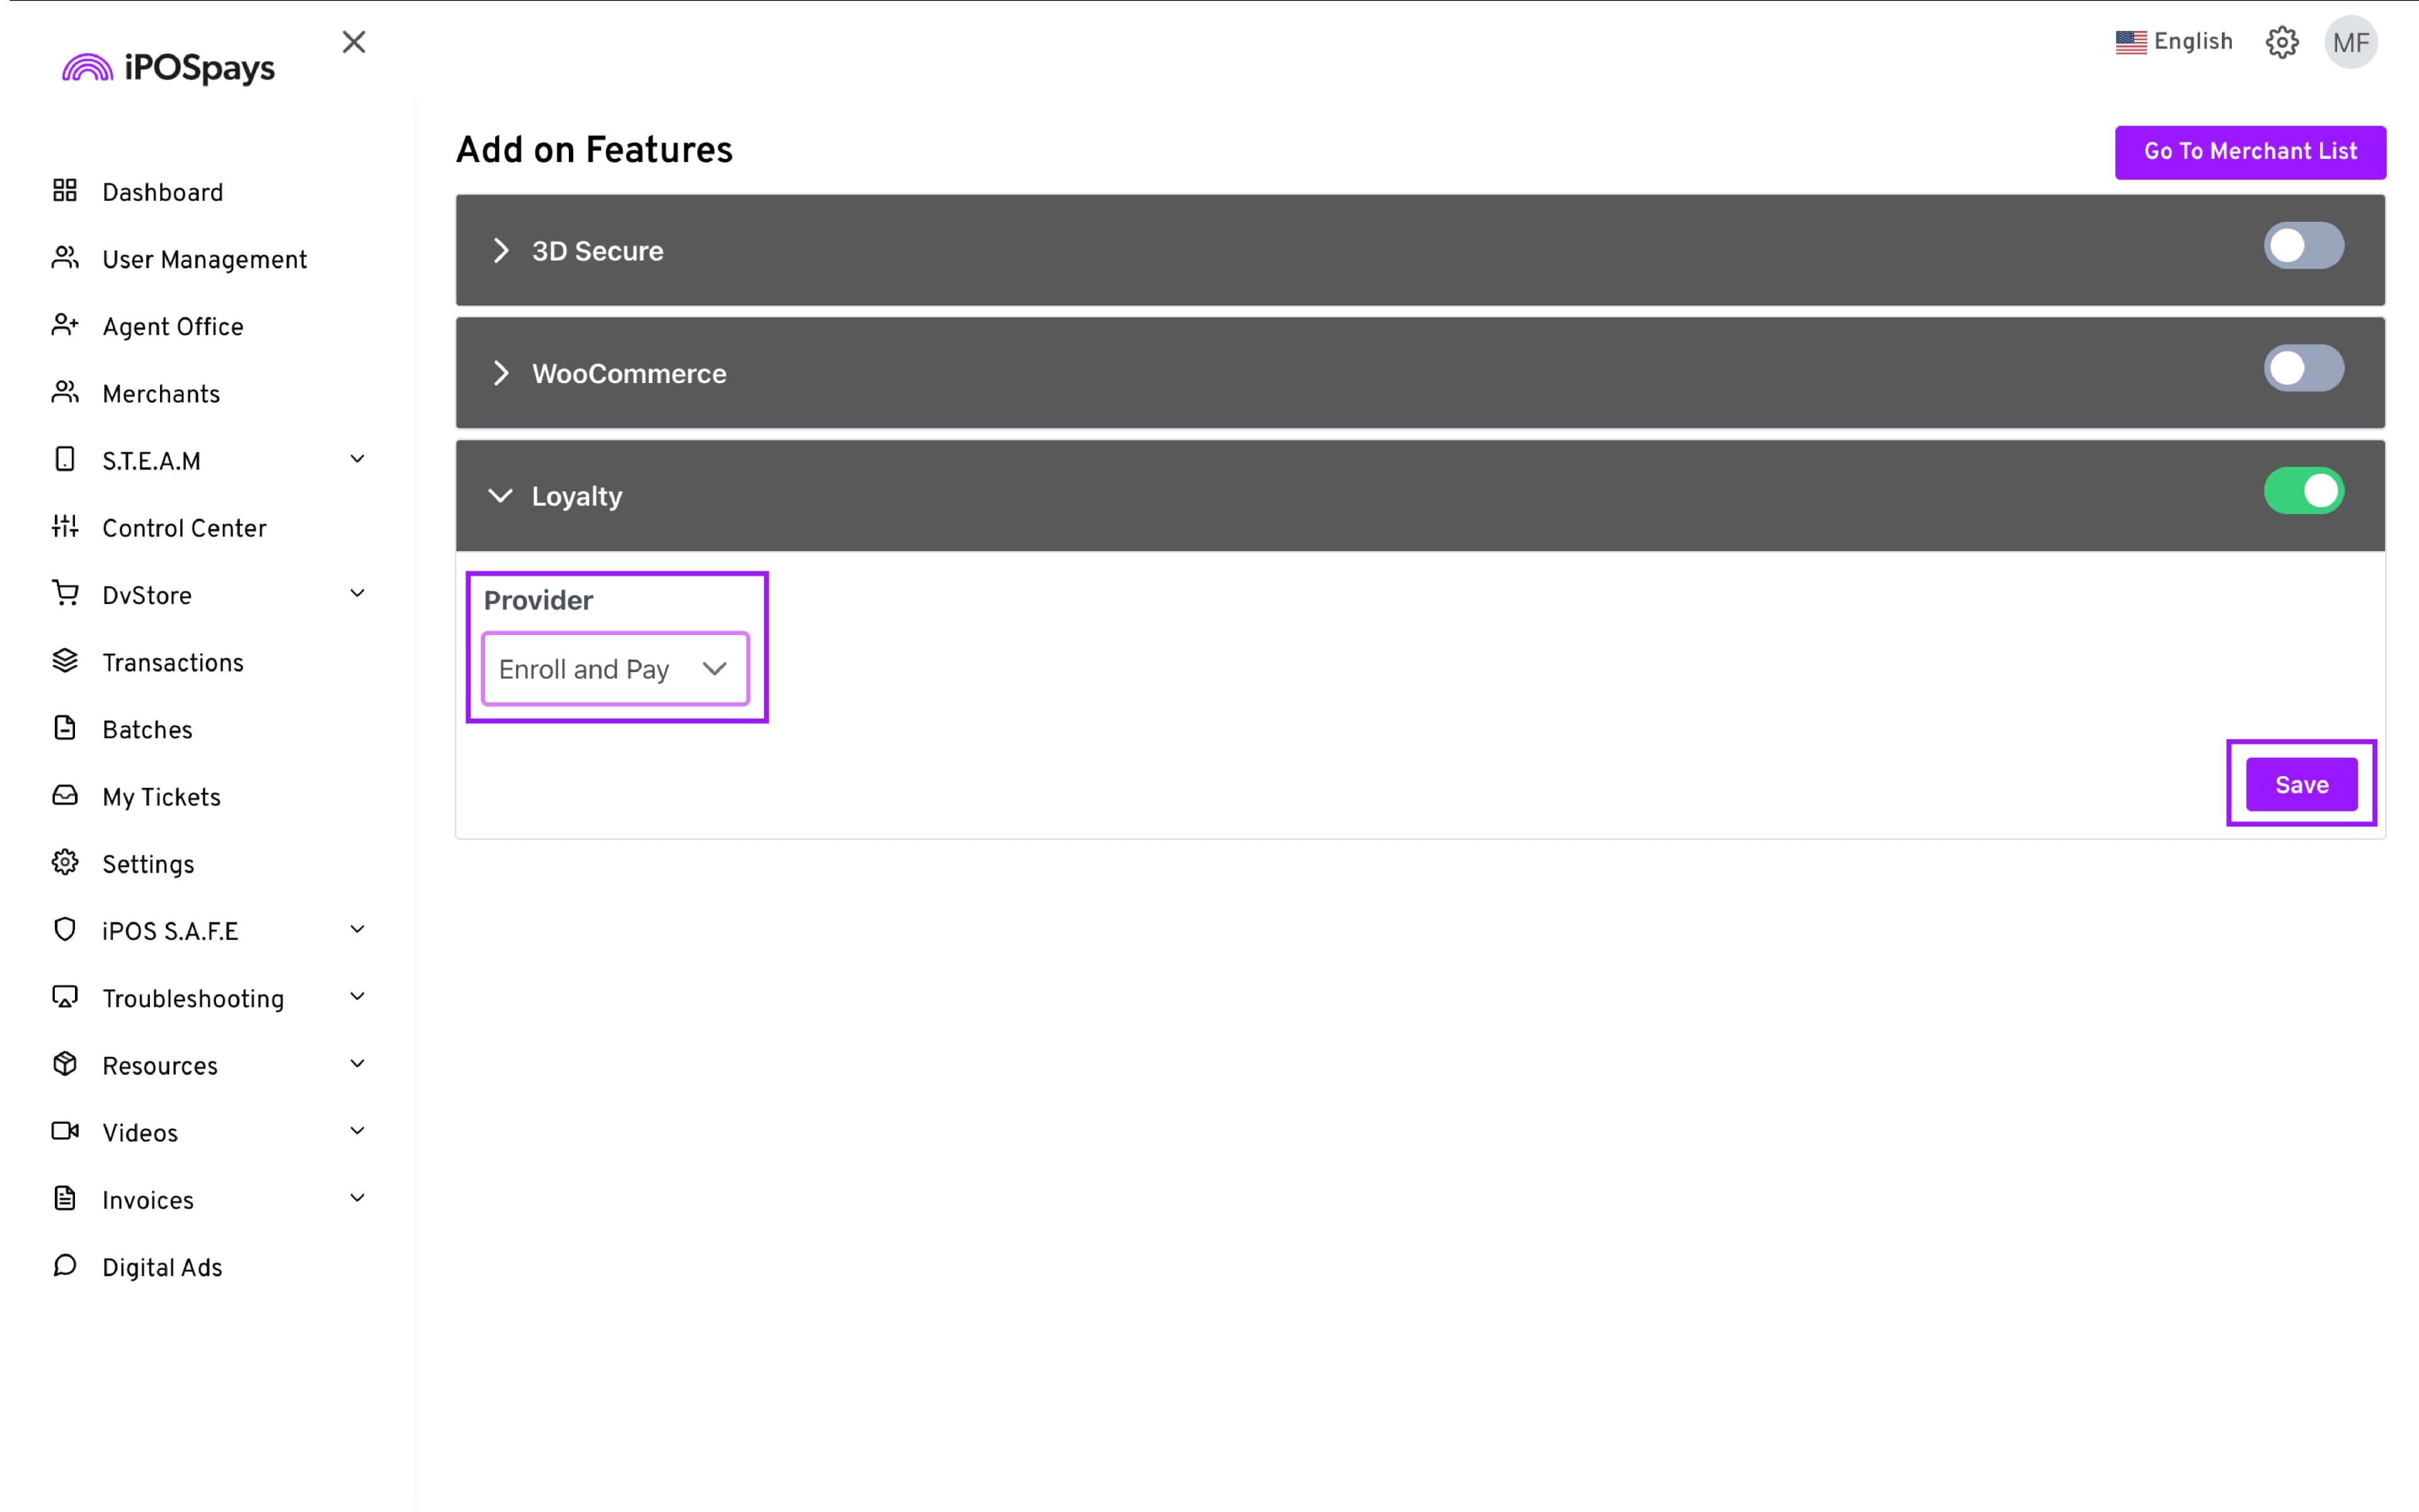2419x1512 pixels.
Task: Click the Digital Ads chat bubble icon
Action: coord(65,1265)
